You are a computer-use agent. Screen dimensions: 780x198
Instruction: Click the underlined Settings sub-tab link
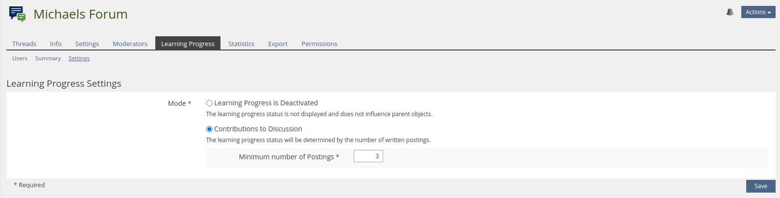[79, 58]
